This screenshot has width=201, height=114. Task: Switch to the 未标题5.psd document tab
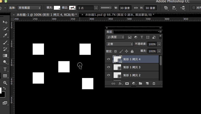[118, 15]
